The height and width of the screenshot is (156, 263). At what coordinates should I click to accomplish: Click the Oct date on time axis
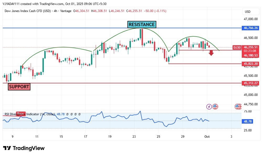pos(207,136)
